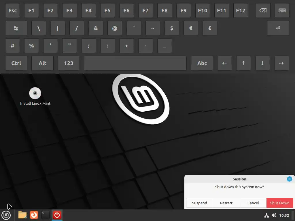295x221 pixels.
Task: Tap the F7 function key
Action: click(145, 11)
